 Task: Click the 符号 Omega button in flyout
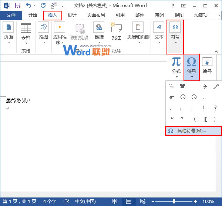coord(192,67)
